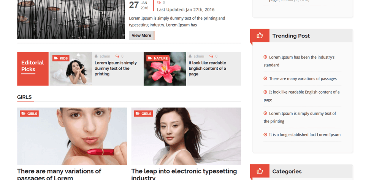Click the user icon beside admin on the kids post
This screenshot has width=374, height=180.
[96, 56]
